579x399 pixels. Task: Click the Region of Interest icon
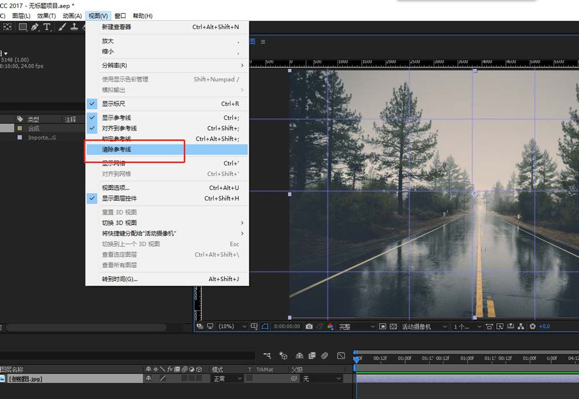(383, 326)
